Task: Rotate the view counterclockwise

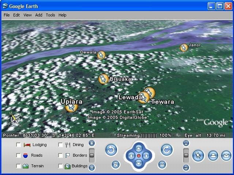Action: pyautogui.click(x=111, y=150)
